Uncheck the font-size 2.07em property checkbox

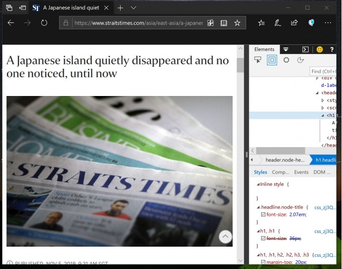tap(263, 214)
